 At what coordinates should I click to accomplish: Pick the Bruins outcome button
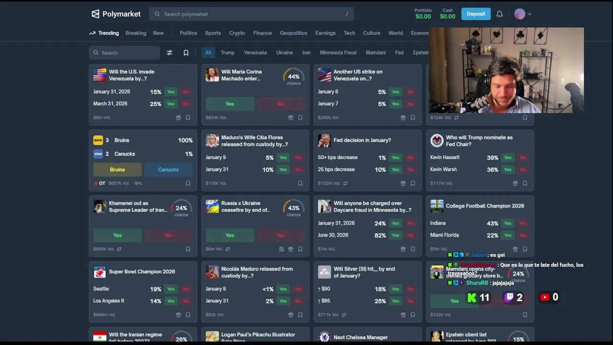coord(117,170)
